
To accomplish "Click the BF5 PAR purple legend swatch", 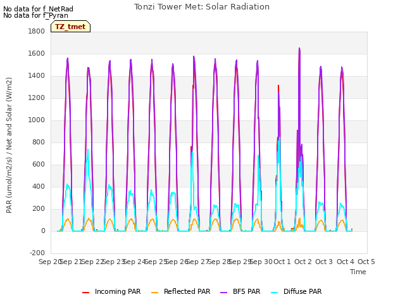I will [x=223, y=293].
